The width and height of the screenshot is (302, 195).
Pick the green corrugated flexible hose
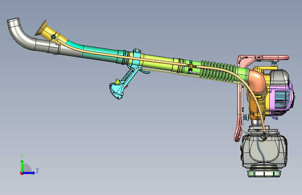click(x=219, y=72)
